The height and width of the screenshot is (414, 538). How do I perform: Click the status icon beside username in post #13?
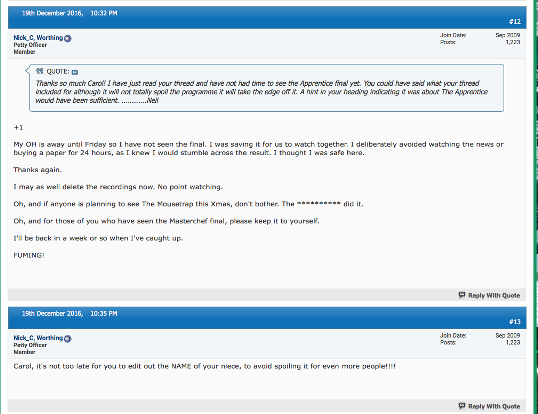[68, 339]
